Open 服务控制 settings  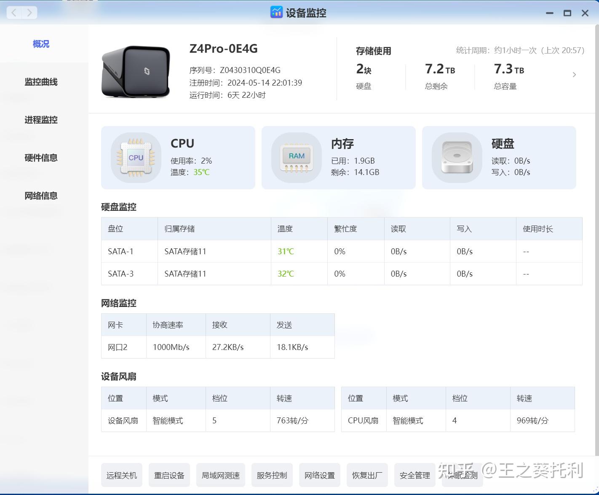[x=272, y=475]
